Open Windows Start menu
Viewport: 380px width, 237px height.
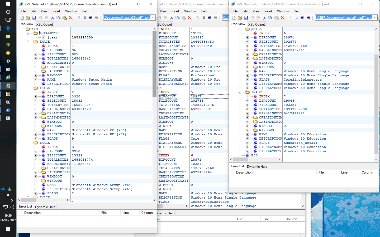point(8,4)
